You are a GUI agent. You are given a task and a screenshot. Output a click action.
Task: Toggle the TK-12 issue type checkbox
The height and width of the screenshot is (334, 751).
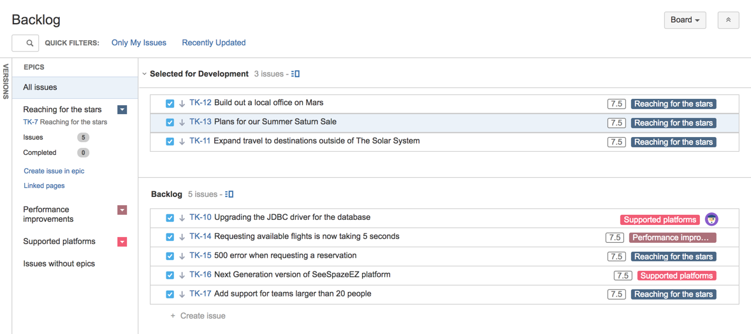pyautogui.click(x=170, y=103)
